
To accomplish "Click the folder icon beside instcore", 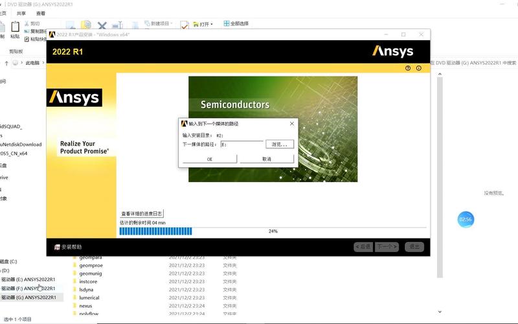I will pos(74,282).
